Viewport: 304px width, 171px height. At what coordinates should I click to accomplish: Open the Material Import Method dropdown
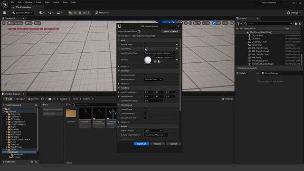pyautogui.click(x=155, y=135)
